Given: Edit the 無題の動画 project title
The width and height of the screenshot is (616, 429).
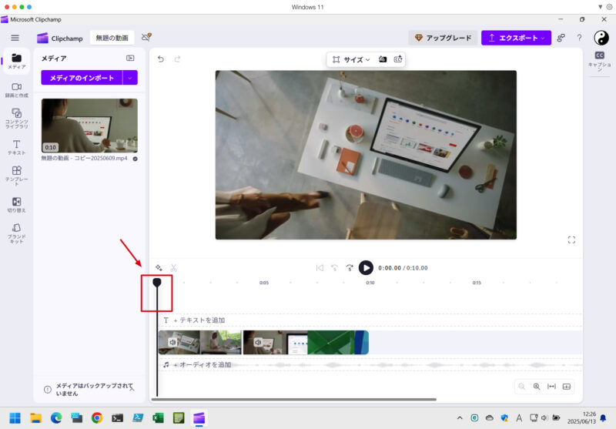Looking at the screenshot, I should [112, 38].
